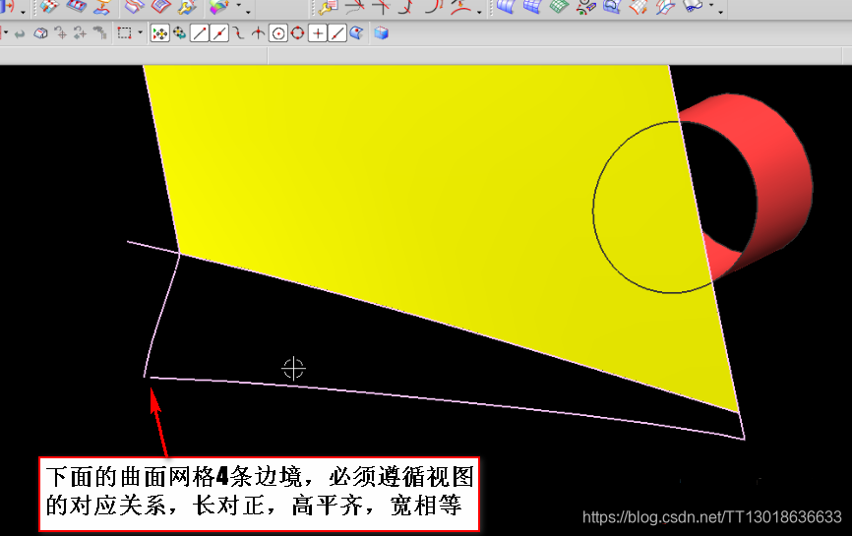Screen dimensions: 852x536
Task: Toggle Existing Point snapping
Action: (x=318, y=33)
